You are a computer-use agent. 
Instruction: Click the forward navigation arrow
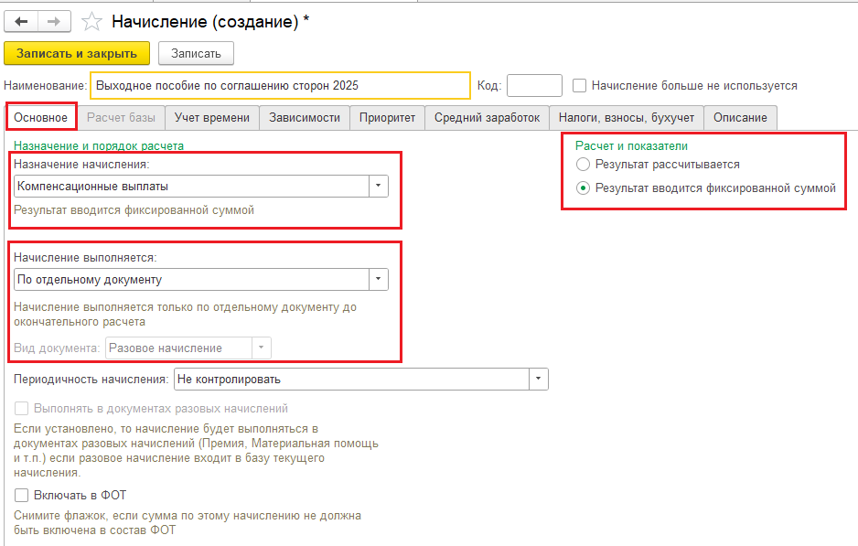pos(55,22)
